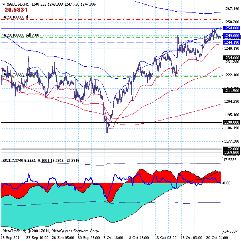241x241 pixels.
Task: Click the SWT indicator values label
Action: coord(41,161)
